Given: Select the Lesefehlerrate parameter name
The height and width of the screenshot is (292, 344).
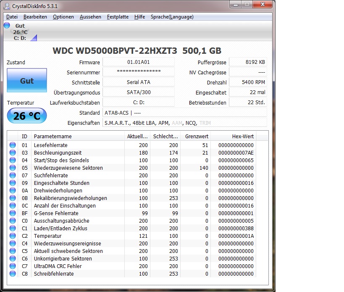Looking at the screenshot, I should click(51, 145).
